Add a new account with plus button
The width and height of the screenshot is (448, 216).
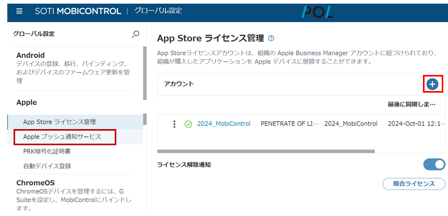click(x=432, y=84)
